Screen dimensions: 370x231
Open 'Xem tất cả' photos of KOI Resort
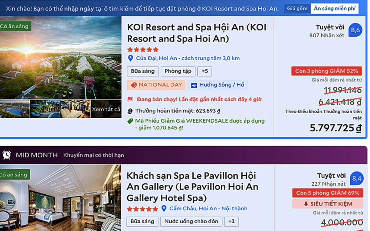(x=106, y=109)
